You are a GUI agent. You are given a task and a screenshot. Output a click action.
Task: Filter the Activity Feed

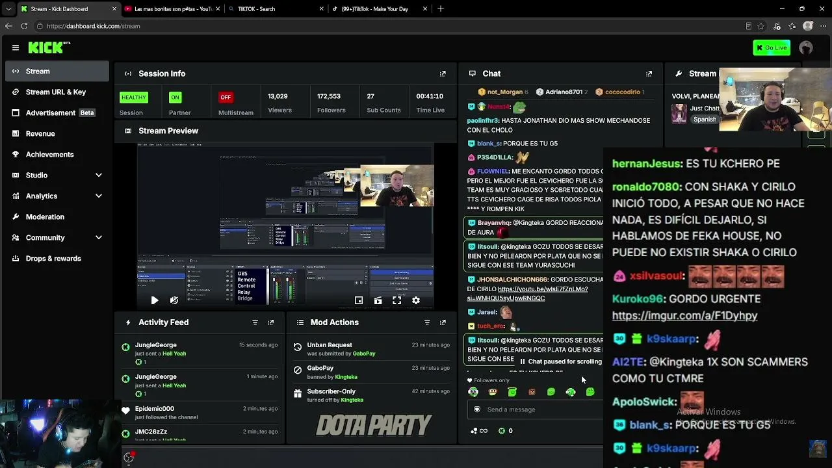point(255,322)
